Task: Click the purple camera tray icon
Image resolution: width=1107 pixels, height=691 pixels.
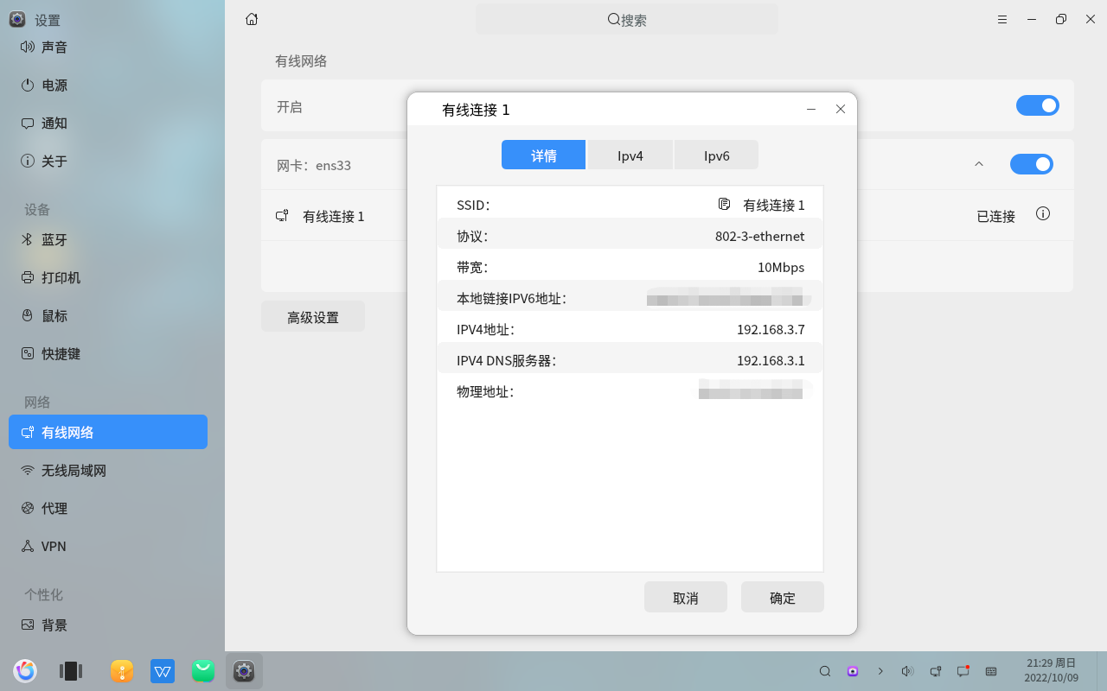Action: click(x=853, y=671)
